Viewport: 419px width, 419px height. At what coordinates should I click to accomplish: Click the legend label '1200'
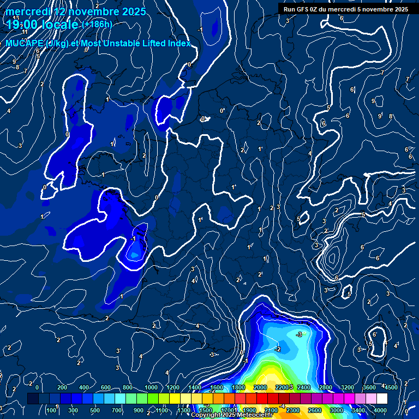pyautogui.click(x=173, y=387)
